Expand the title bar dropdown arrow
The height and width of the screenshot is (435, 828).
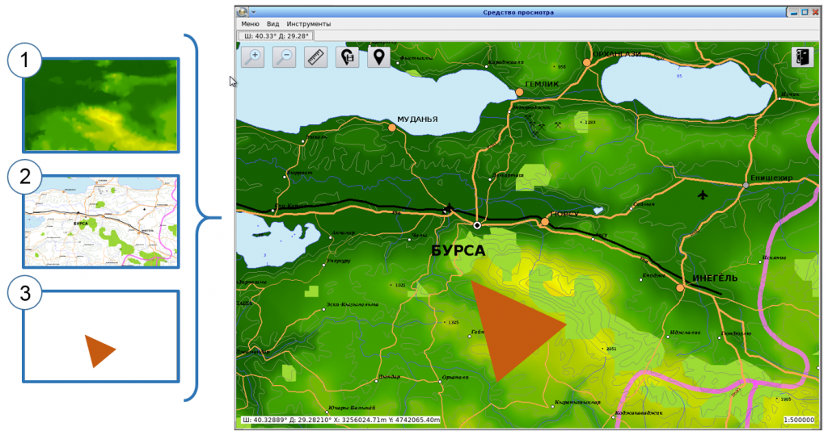(253, 12)
